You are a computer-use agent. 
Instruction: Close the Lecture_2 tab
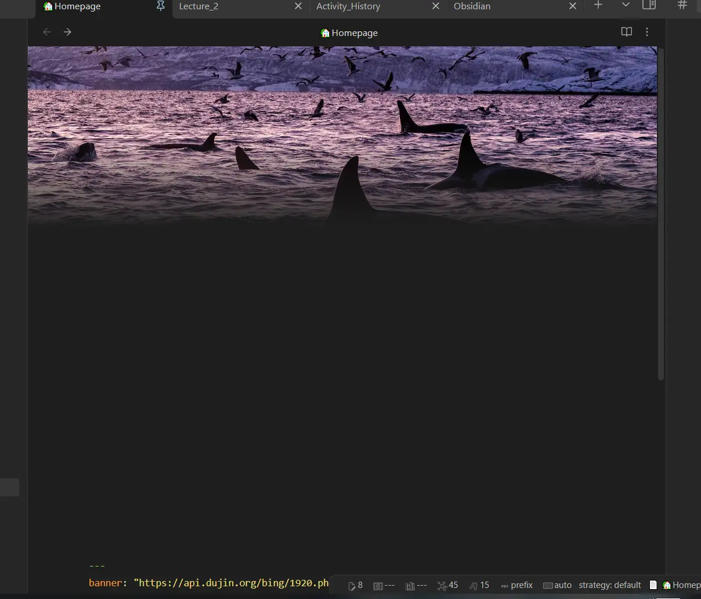(x=298, y=6)
